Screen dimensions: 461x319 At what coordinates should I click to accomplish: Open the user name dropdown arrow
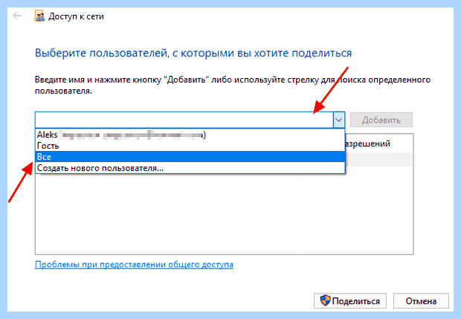[x=339, y=120]
